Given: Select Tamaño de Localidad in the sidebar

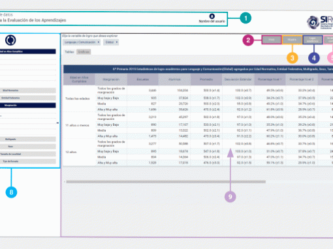Looking at the screenshot, I should pyautogui.click(x=28, y=154).
